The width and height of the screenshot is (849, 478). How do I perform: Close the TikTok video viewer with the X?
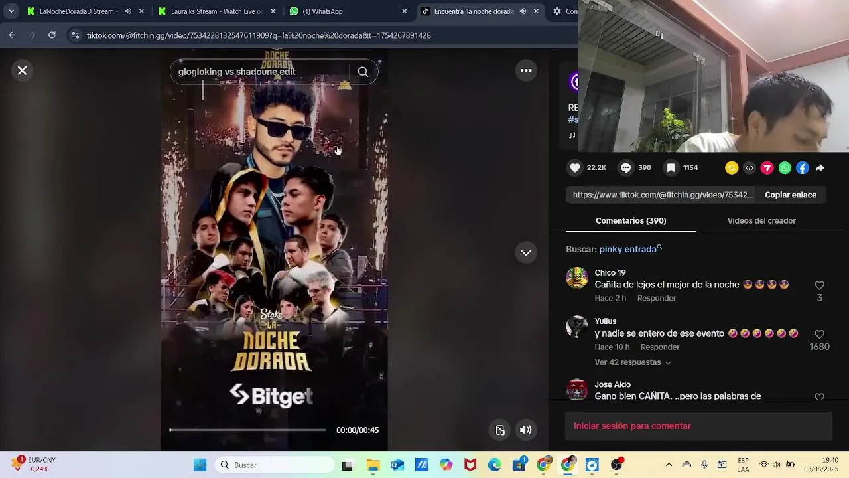22,70
